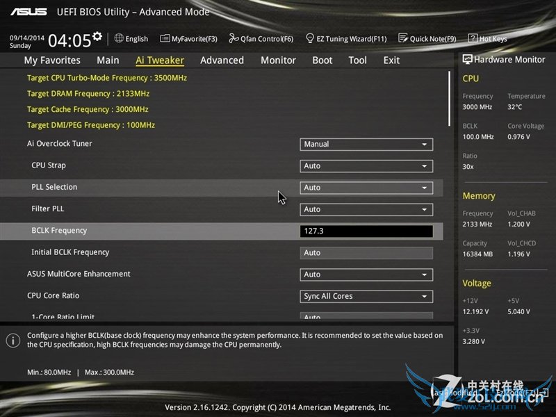Select the PLL Selection row label
The image size is (556, 417).
(54, 187)
